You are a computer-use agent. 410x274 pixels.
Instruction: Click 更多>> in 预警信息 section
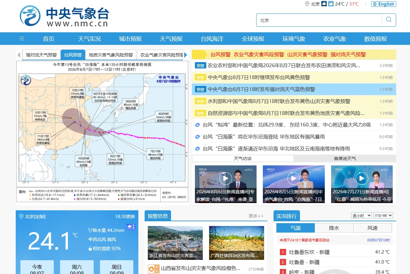point(256,216)
